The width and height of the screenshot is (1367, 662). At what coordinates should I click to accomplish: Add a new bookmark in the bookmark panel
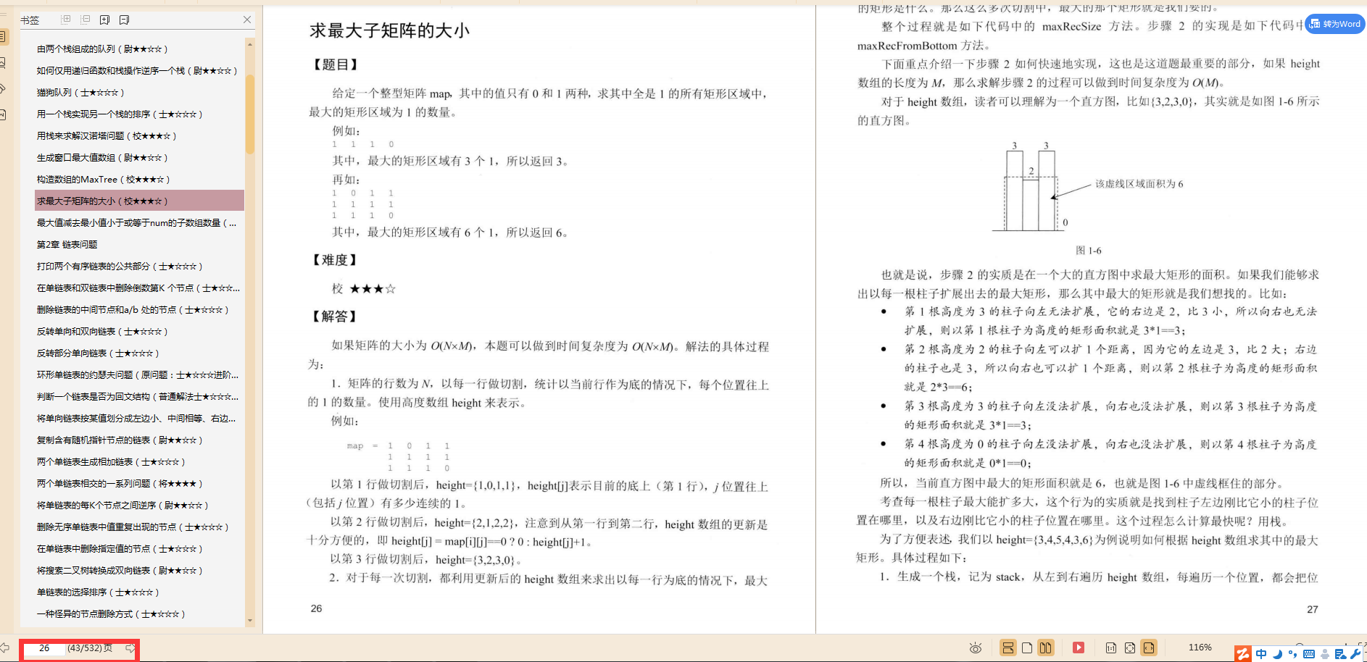click(x=104, y=20)
